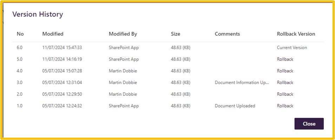Rollback to version 2.0
This screenshot has height=140, width=335.
click(x=285, y=94)
